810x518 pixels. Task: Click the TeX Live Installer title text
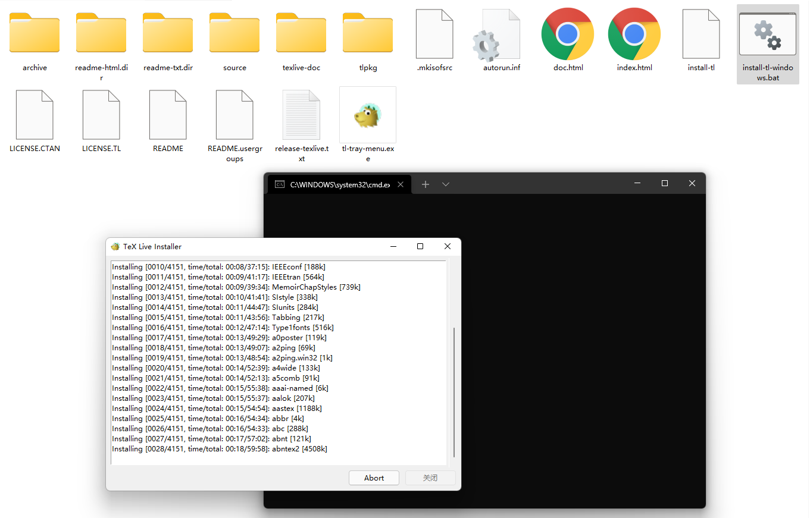pos(152,246)
